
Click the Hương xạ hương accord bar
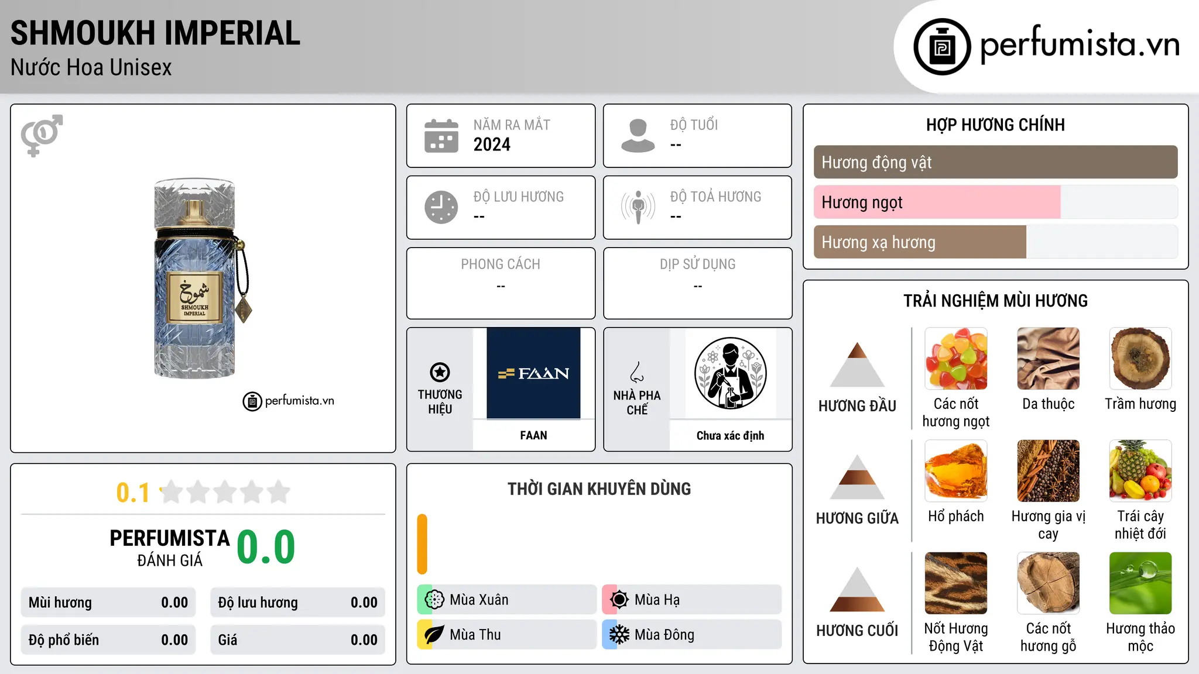920,242
